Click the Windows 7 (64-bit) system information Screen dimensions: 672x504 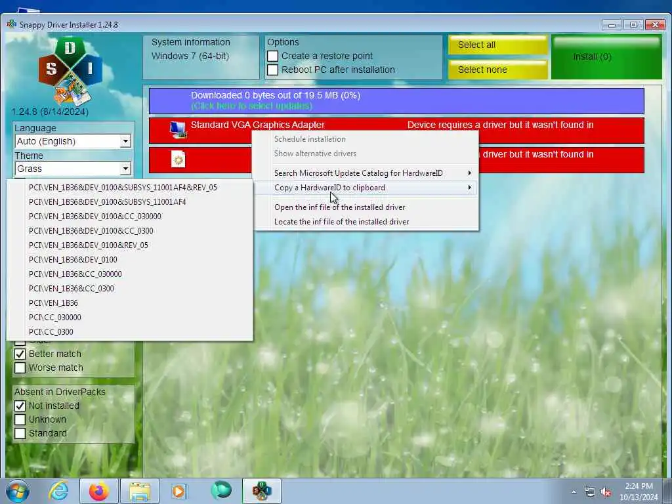click(x=190, y=56)
